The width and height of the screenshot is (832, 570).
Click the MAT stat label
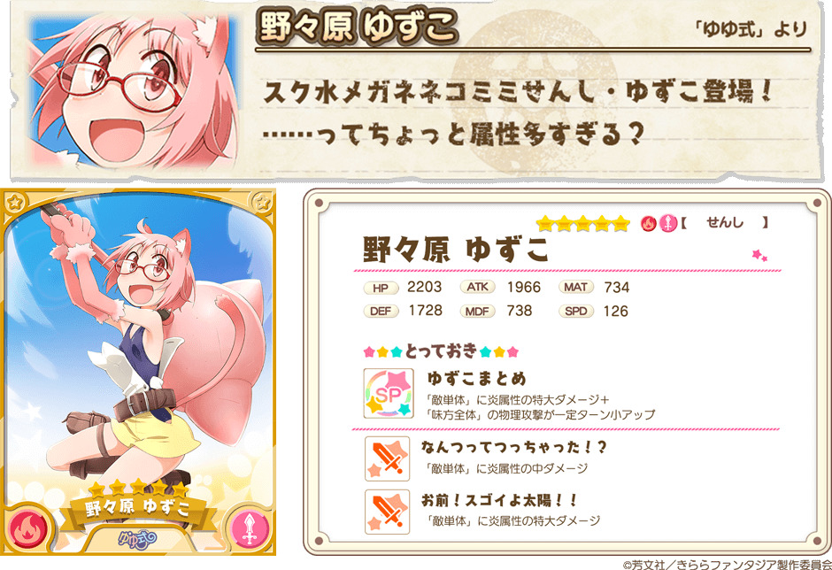pyautogui.click(x=575, y=287)
